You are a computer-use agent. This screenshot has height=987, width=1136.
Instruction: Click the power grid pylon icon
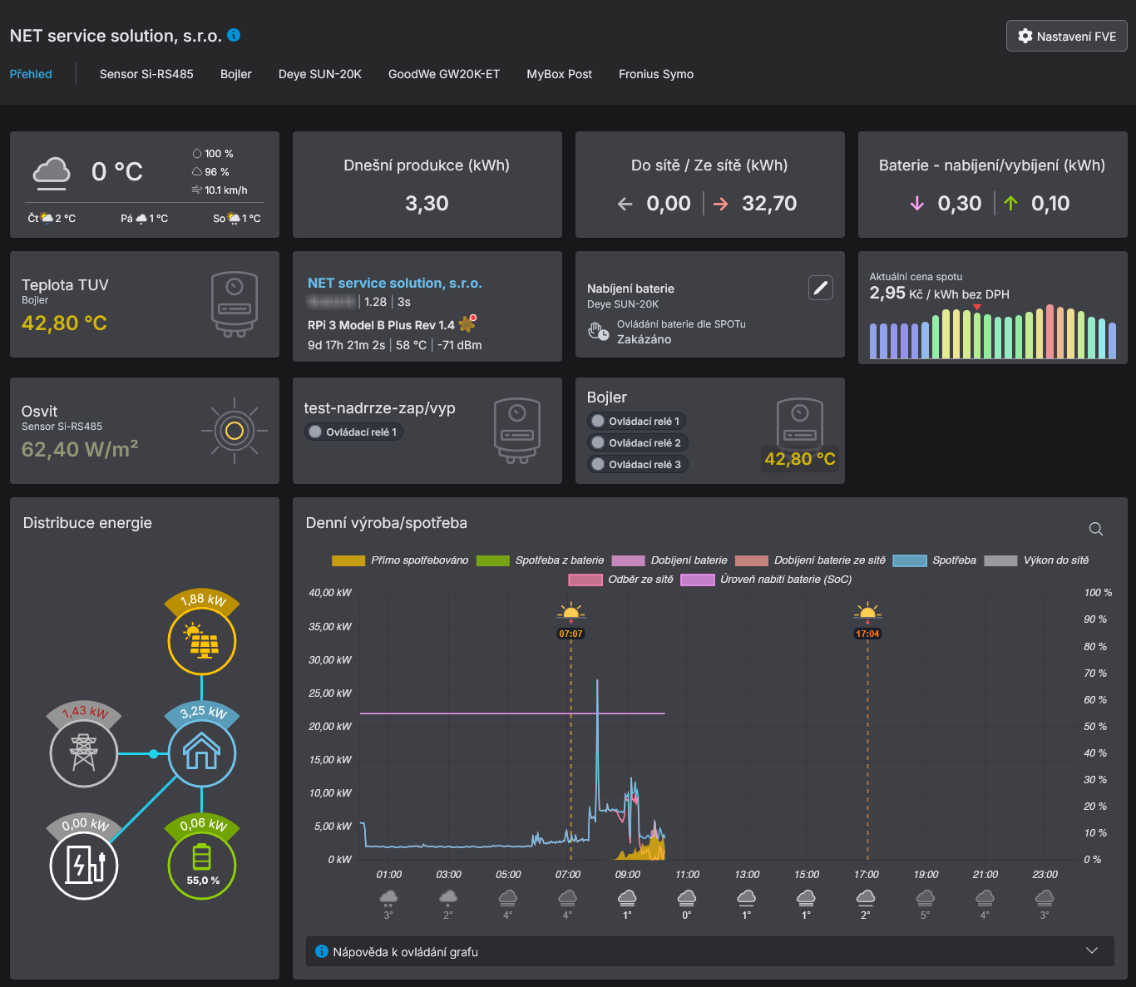84,753
